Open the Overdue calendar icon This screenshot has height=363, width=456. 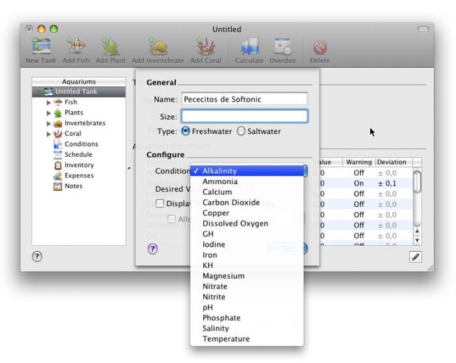(x=282, y=46)
